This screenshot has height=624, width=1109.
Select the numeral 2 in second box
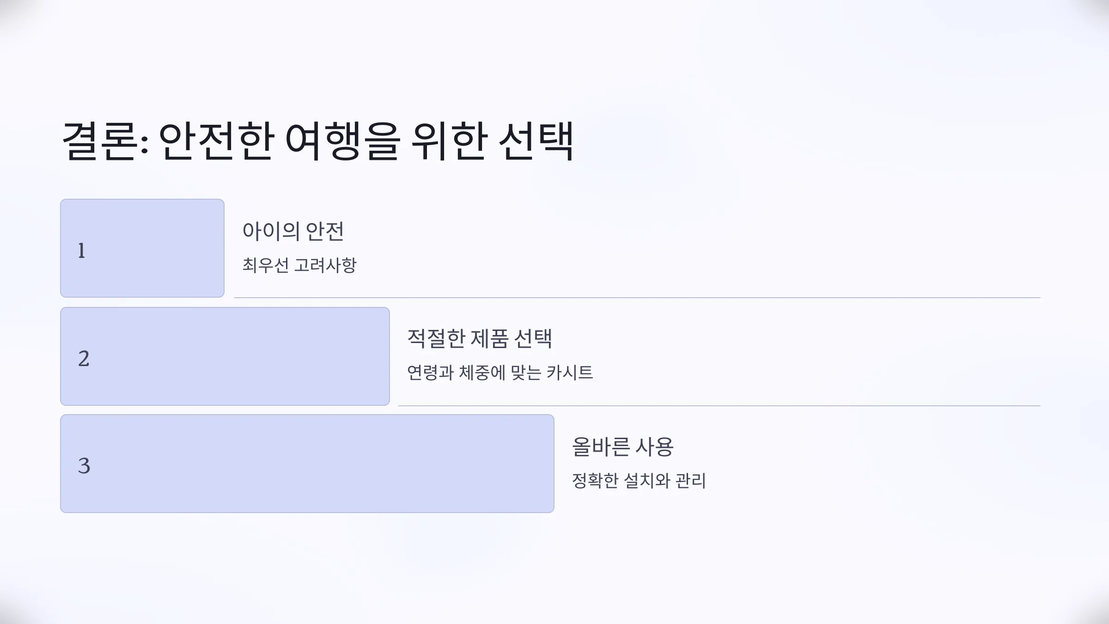(84, 359)
